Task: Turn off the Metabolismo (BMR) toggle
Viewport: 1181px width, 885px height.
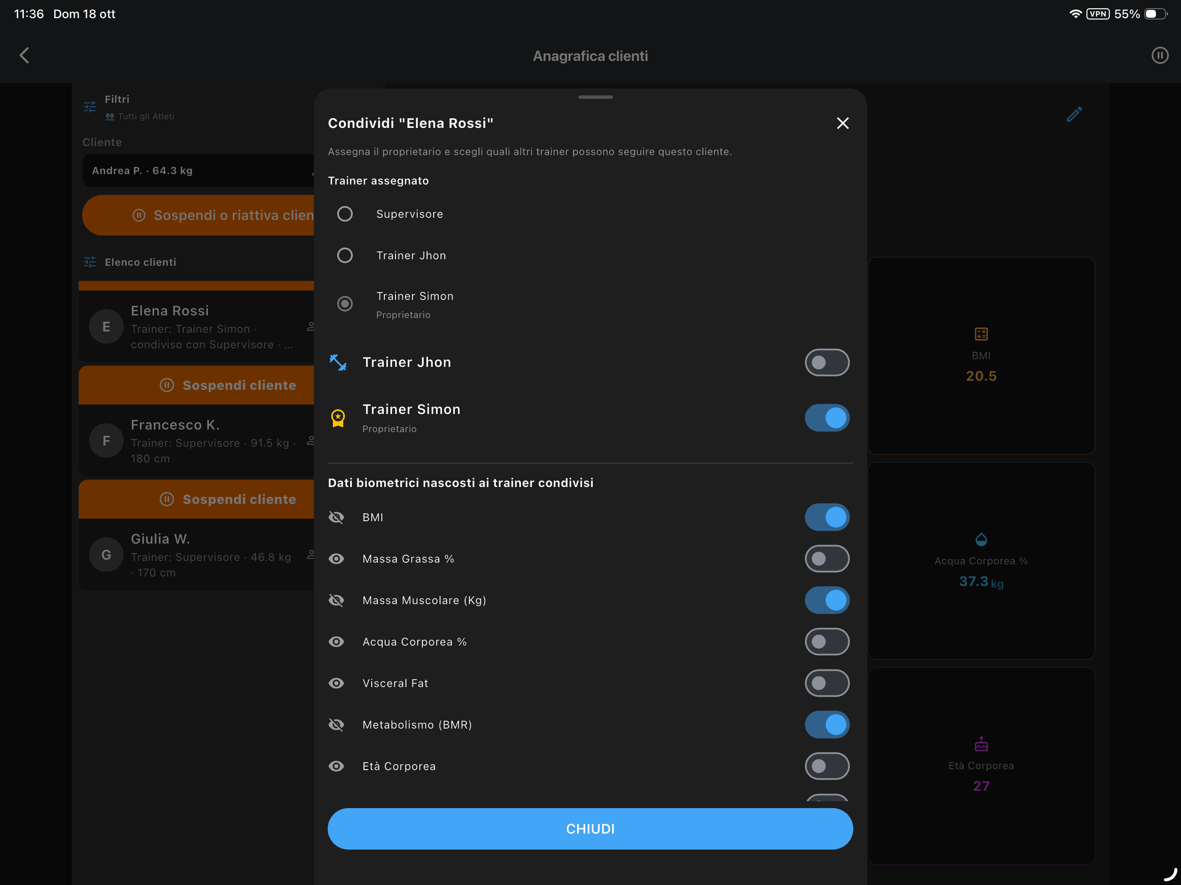Action: [x=827, y=725]
